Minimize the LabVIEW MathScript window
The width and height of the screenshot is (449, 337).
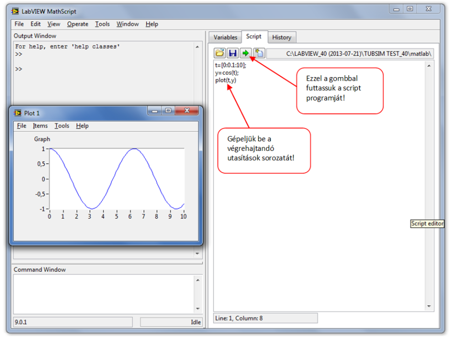click(x=396, y=9)
